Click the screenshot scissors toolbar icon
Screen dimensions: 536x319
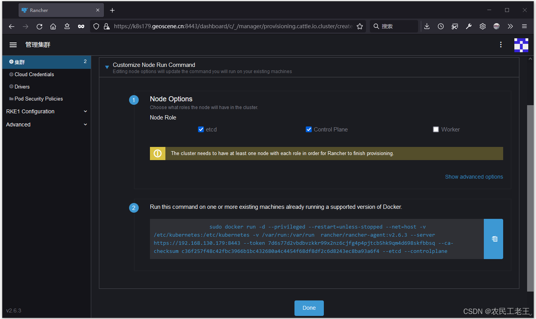(x=455, y=26)
